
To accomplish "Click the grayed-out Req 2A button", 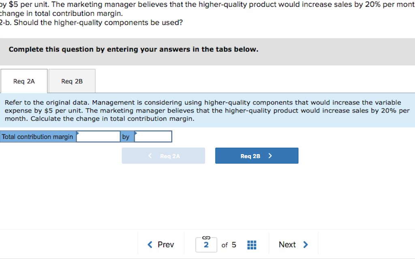I will [163, 155].
